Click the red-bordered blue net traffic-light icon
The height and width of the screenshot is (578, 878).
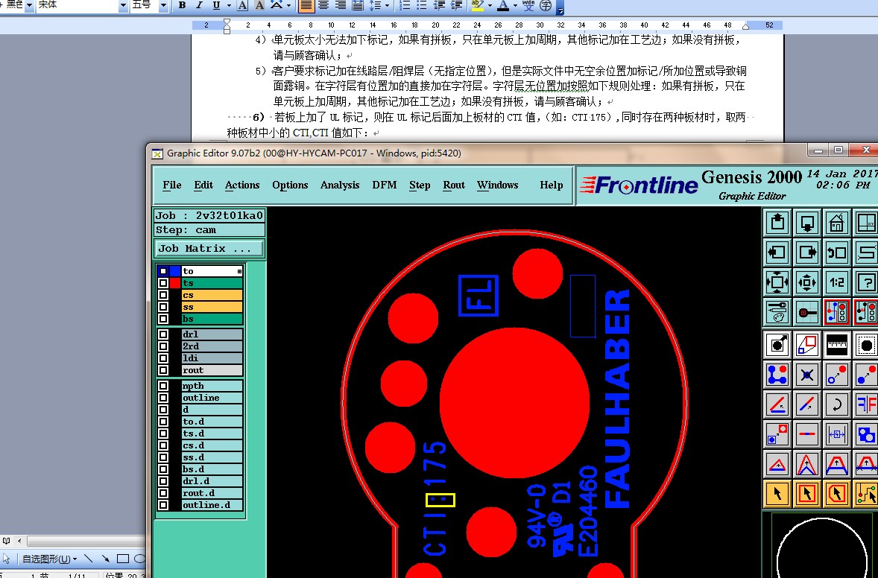[x=836, y=311]
